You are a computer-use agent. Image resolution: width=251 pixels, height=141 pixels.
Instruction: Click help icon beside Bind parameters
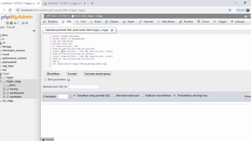pos(69,80)
